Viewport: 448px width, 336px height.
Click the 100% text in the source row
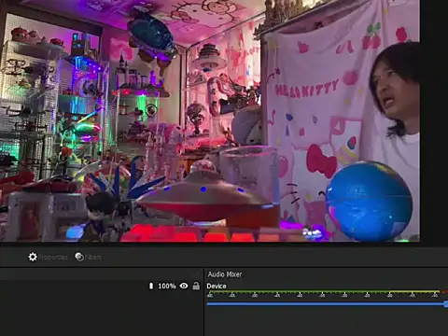click(167, 286)
